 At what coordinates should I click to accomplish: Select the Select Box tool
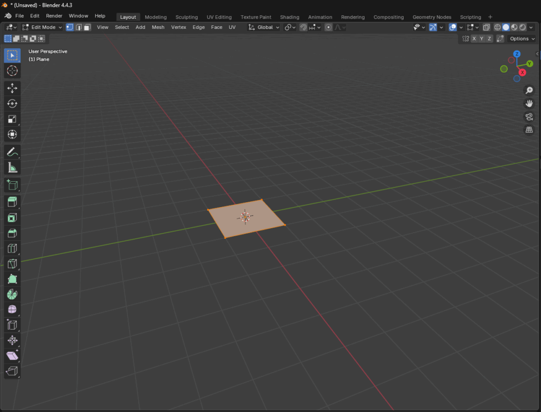pyautogui.click(x=12, y=55)
